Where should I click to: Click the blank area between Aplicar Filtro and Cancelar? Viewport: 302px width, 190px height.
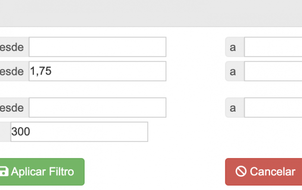[154, 172]
